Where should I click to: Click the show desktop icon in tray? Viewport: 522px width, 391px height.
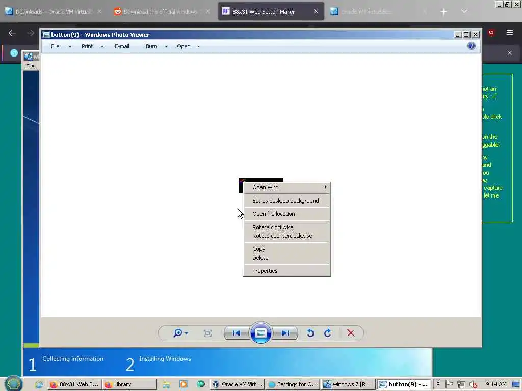click(x=516, y=385)
